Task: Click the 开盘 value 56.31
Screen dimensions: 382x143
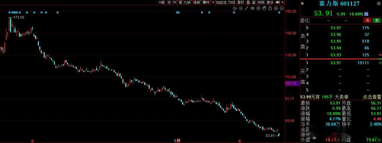Action: click(376, 103)
